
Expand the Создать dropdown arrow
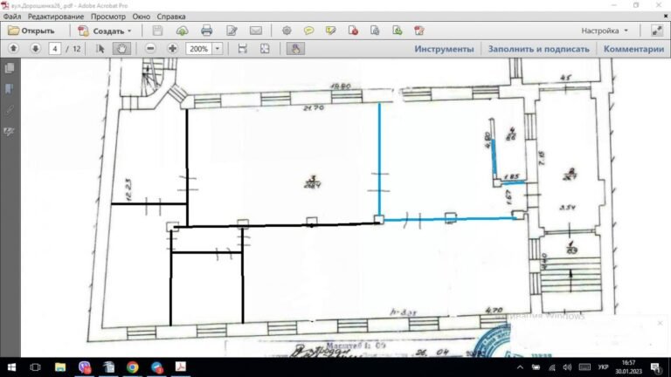point(129,31)
